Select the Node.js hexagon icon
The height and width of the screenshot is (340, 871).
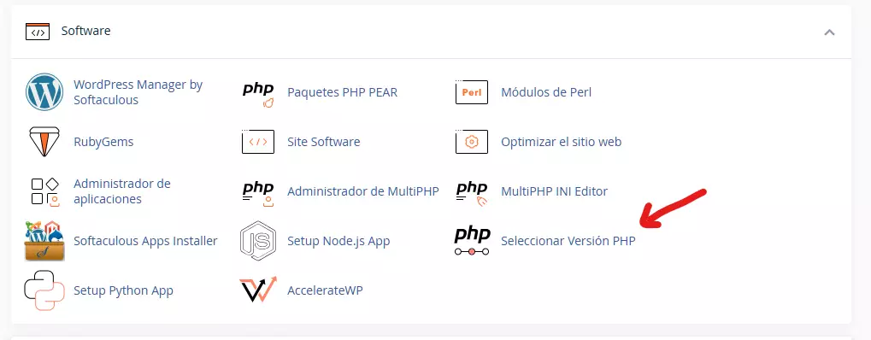[x=258, y=241]
